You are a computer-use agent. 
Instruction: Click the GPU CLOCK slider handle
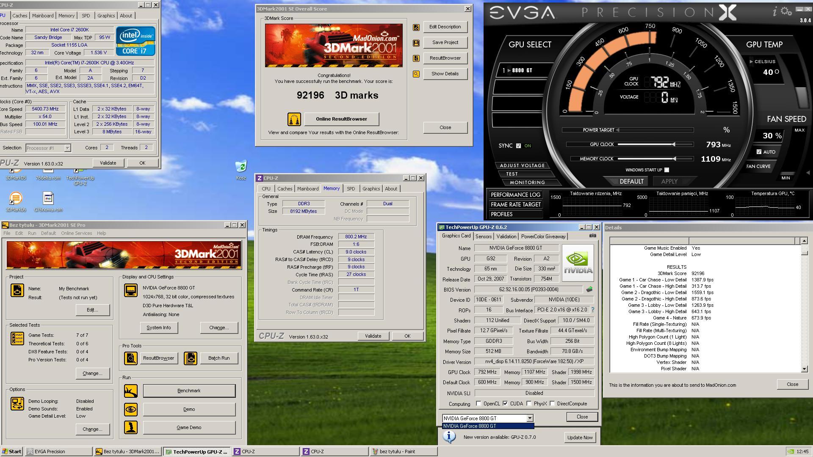[x=674, y=144]
